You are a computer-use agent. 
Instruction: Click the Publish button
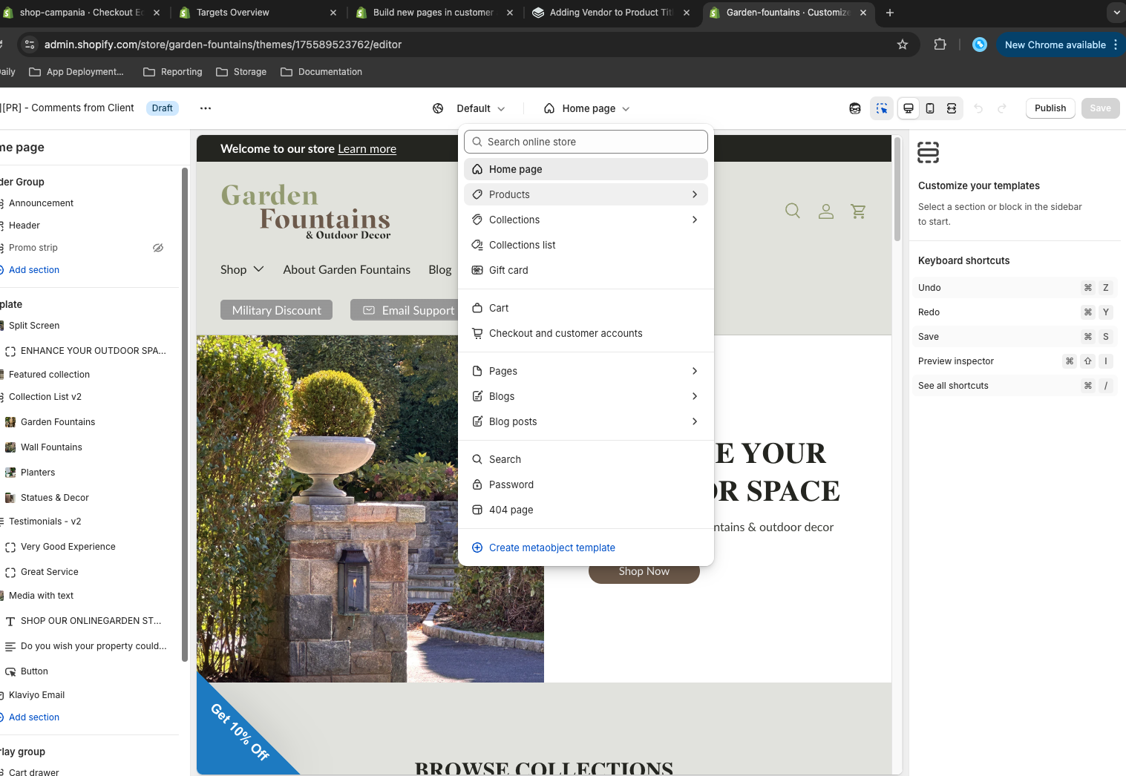1050,108
